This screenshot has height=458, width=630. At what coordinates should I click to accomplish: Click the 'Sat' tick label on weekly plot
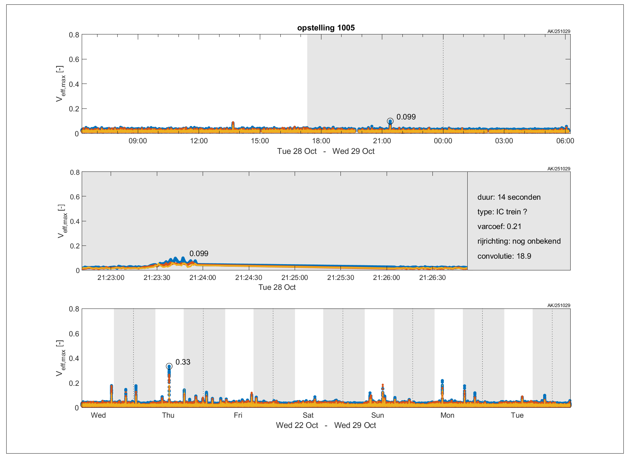(x=308, y=415)
